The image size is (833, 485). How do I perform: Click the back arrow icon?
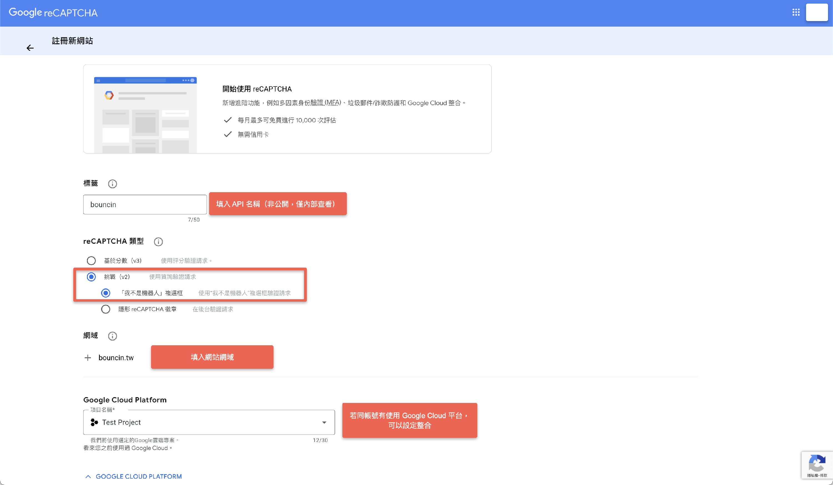click(x=30, y=48)
